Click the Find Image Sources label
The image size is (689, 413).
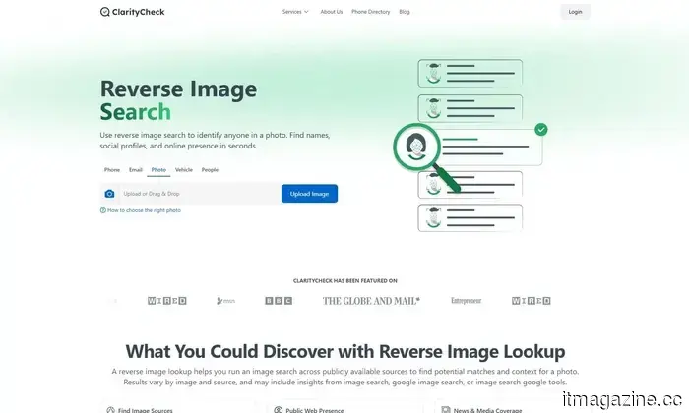point(145,410)
